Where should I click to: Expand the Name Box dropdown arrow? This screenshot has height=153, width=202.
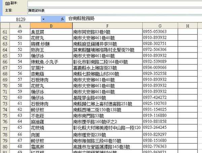pyautogui.click(x=43, y=19)
